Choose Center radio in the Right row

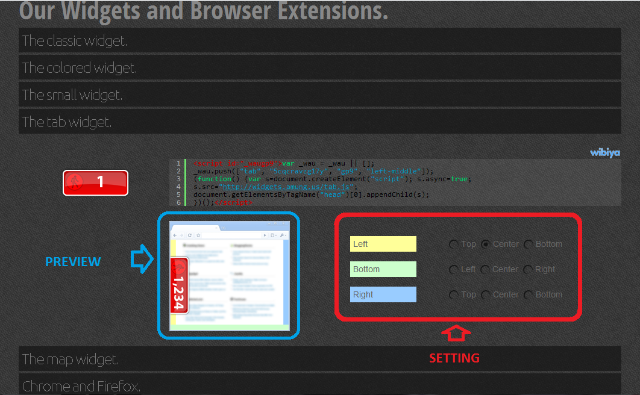pos(485,294)
